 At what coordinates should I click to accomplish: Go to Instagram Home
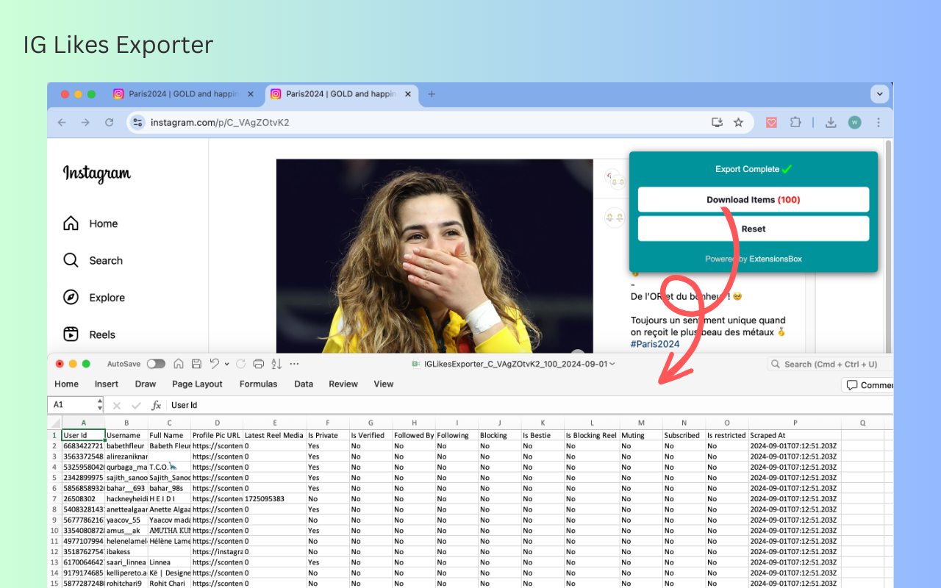pos(90,223)
